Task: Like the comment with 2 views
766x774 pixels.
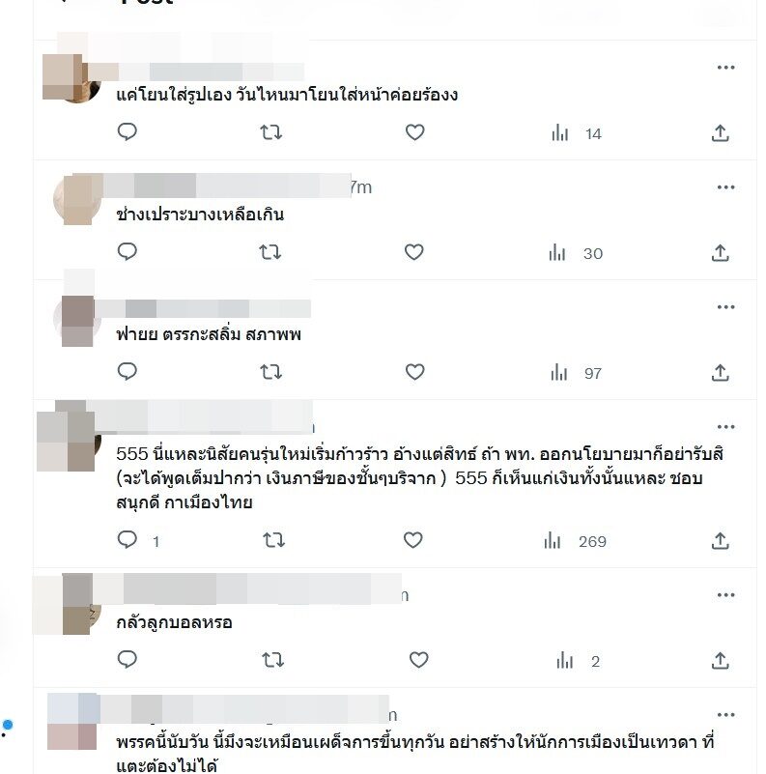Action: [418, 660]
